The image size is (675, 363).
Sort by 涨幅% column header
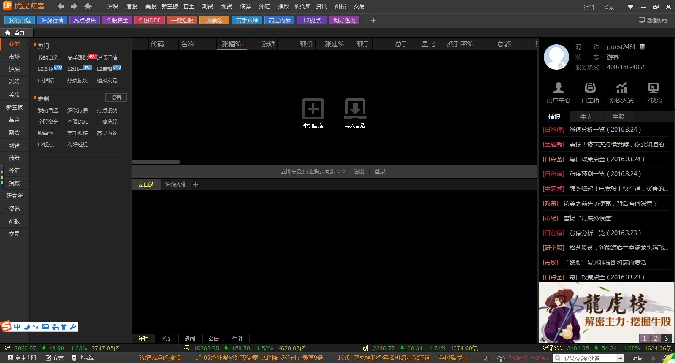pos(233,44)
